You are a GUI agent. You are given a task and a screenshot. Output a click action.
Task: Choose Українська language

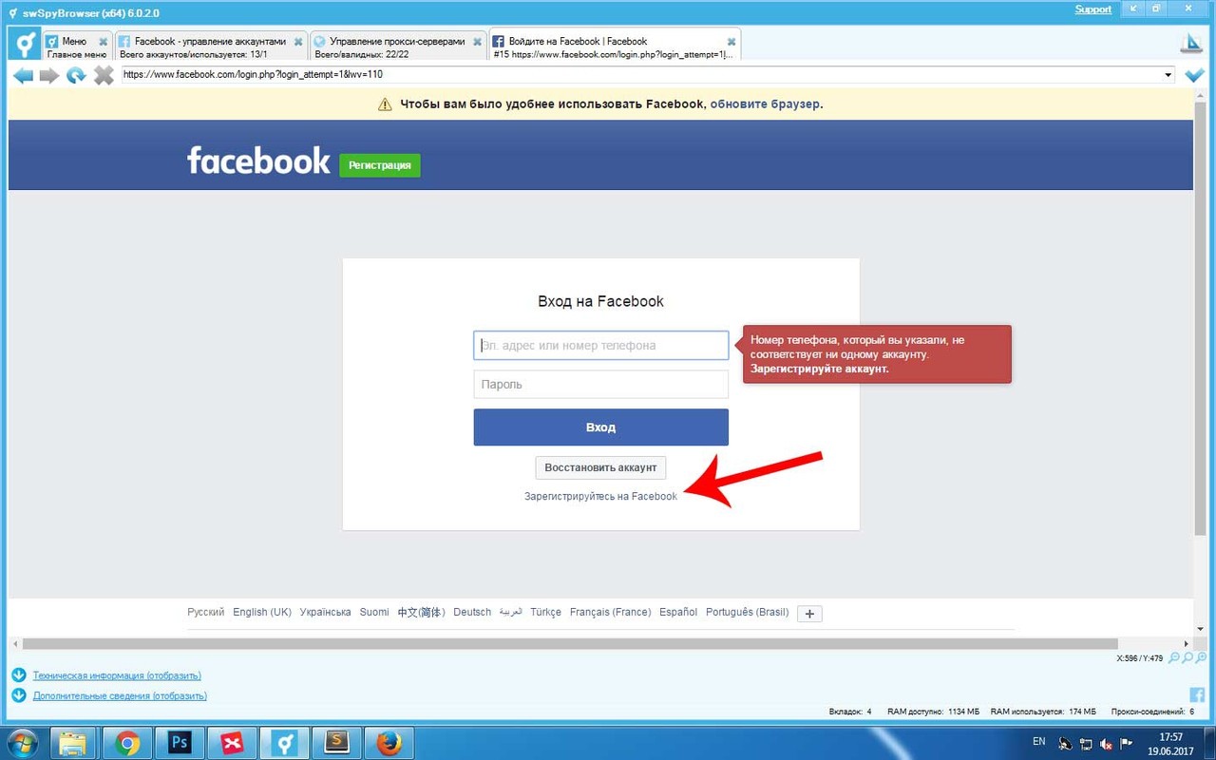(325, 613)
